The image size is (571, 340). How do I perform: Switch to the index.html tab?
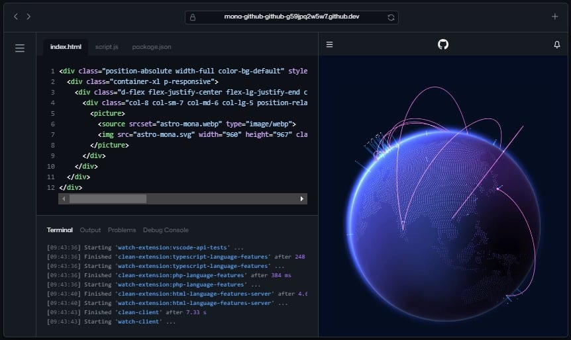[x=66, y=47]
